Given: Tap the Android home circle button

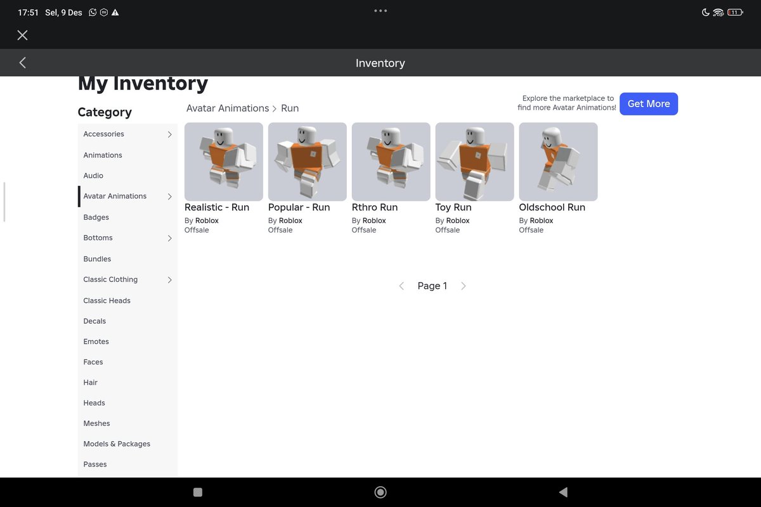Looking at the screenshot, I should pyautogui.click(x=380, y=492).
